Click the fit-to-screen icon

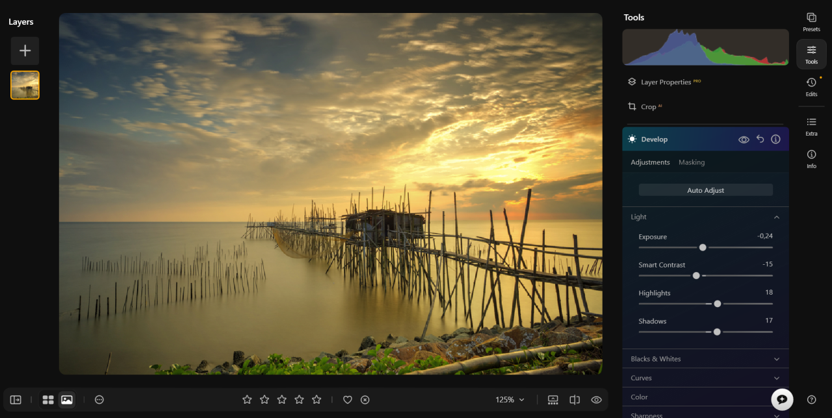(x=553, y=400)
